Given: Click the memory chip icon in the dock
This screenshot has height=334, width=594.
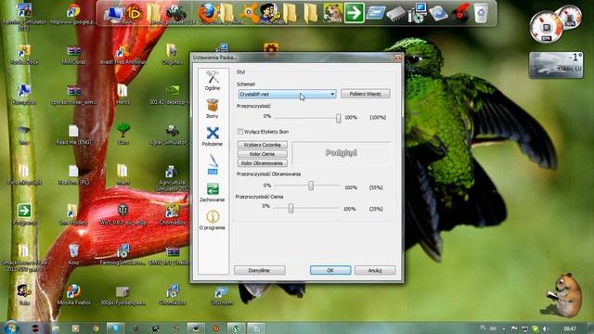Looking at the screenshot, I should point(396,14).
